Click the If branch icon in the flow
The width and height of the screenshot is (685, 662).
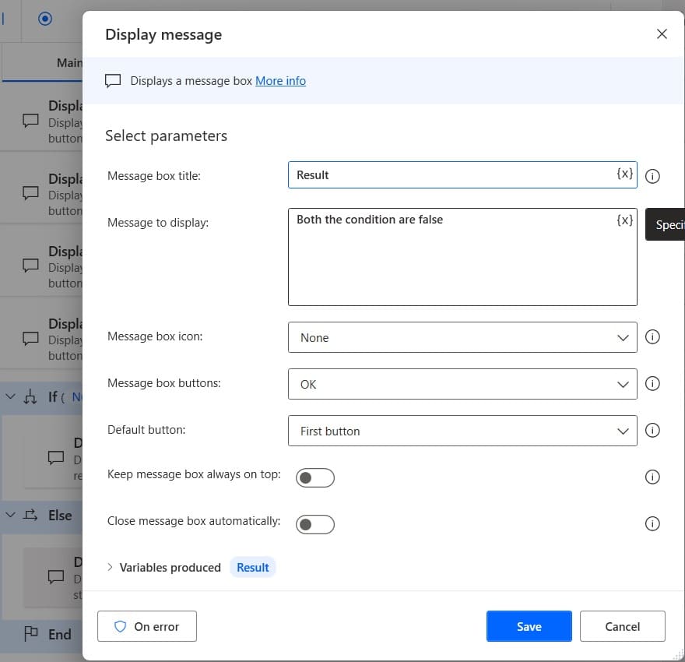pos(30,396)
